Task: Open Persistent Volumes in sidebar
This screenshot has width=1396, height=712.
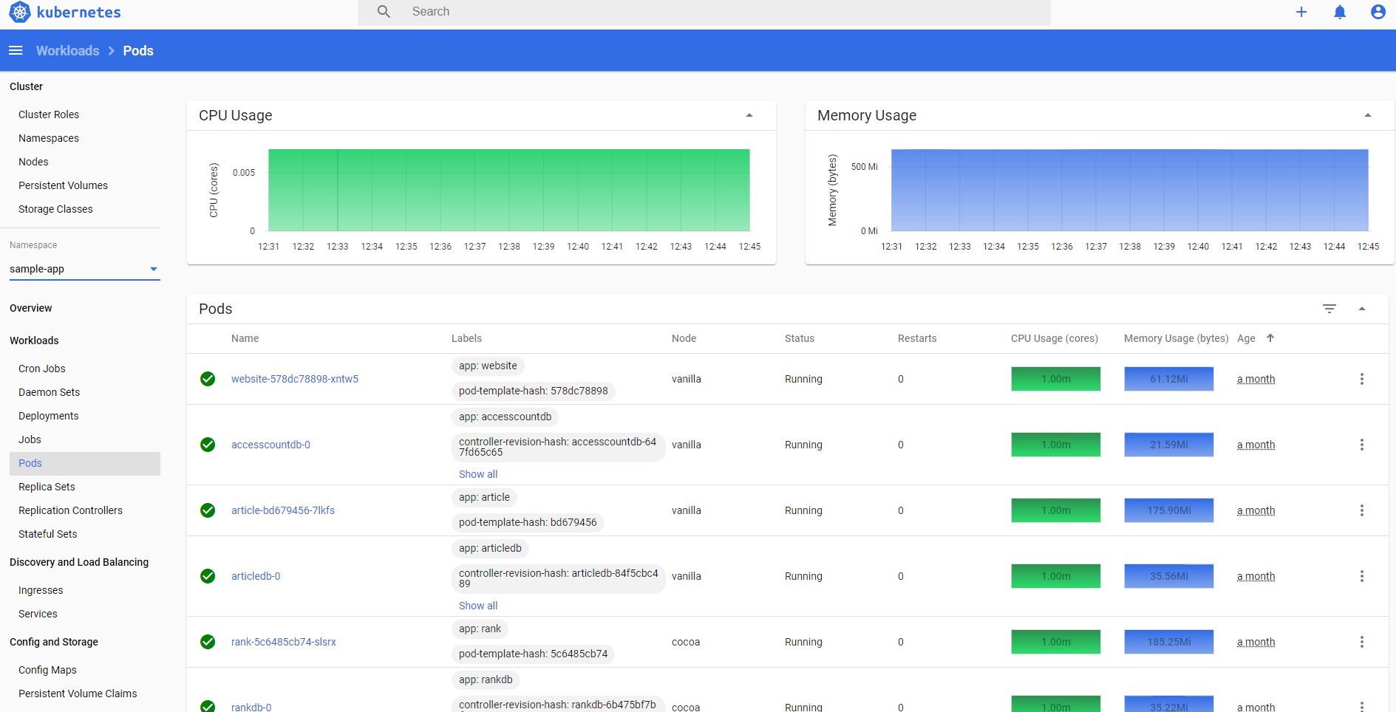Action: [63, 185]
